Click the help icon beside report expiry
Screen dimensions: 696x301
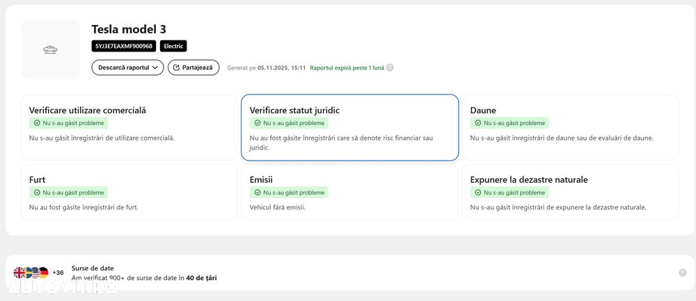click(x=390, y=68)
